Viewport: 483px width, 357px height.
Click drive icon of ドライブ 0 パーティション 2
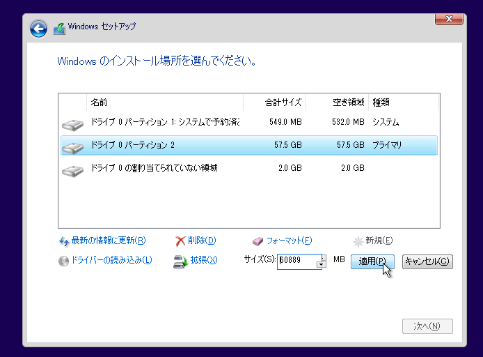point(72,148)
